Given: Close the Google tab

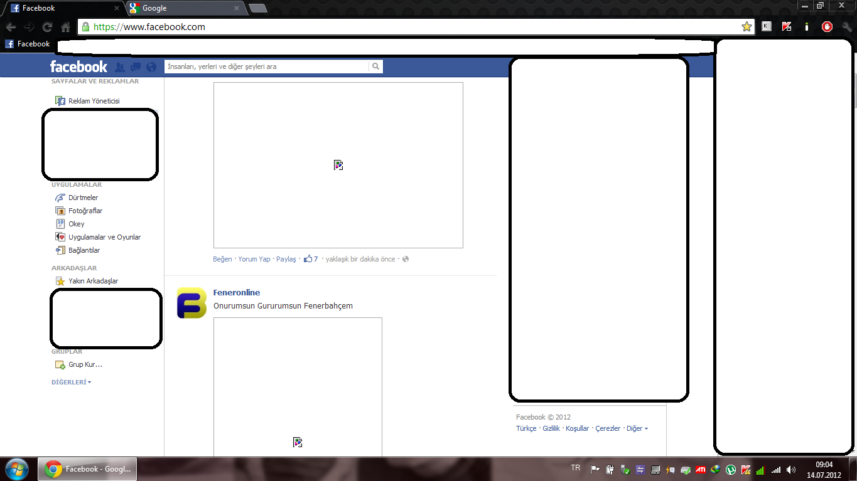Looking at the screenshot, I should point(237,8).
